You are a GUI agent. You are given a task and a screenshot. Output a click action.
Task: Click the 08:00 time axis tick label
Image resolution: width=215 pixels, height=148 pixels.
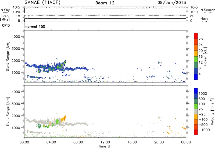coord(78,142)
